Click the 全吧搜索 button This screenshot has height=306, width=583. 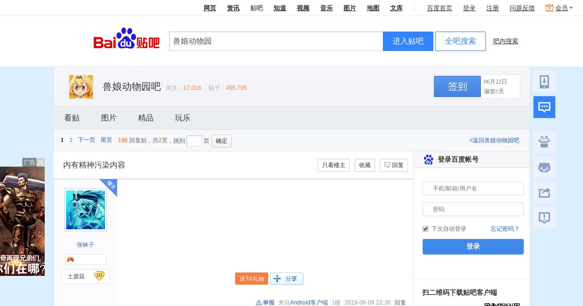coord(461,41)
